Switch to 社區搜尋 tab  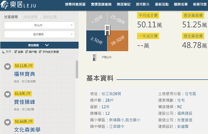[x=11, y=17]
